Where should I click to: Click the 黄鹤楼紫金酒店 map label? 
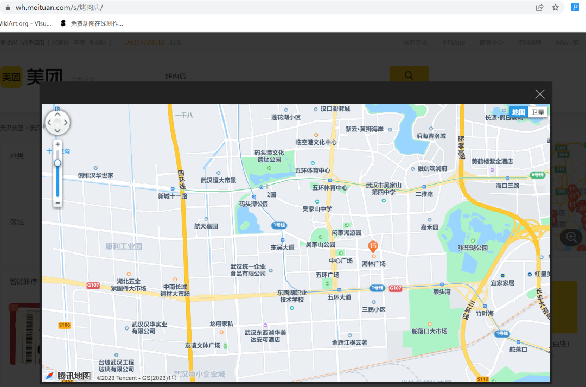[x=492, y=162]
